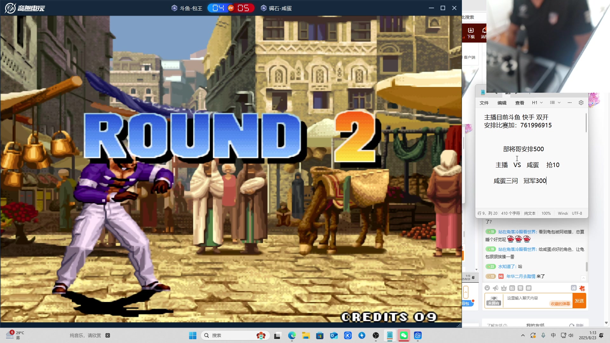Expand the collapse arrow at chat list bottom
Screen dimensions: 610x343
(x=583, y=278)
